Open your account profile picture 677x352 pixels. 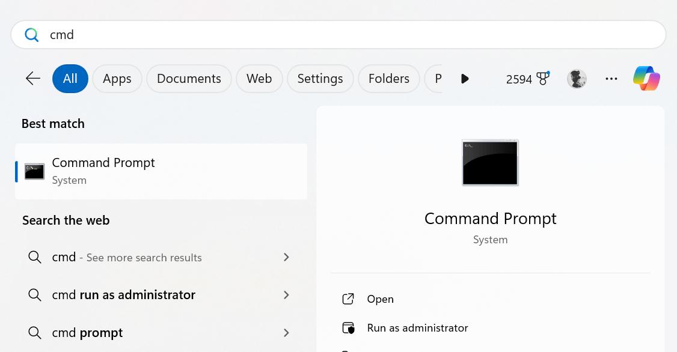pos(577,78)
